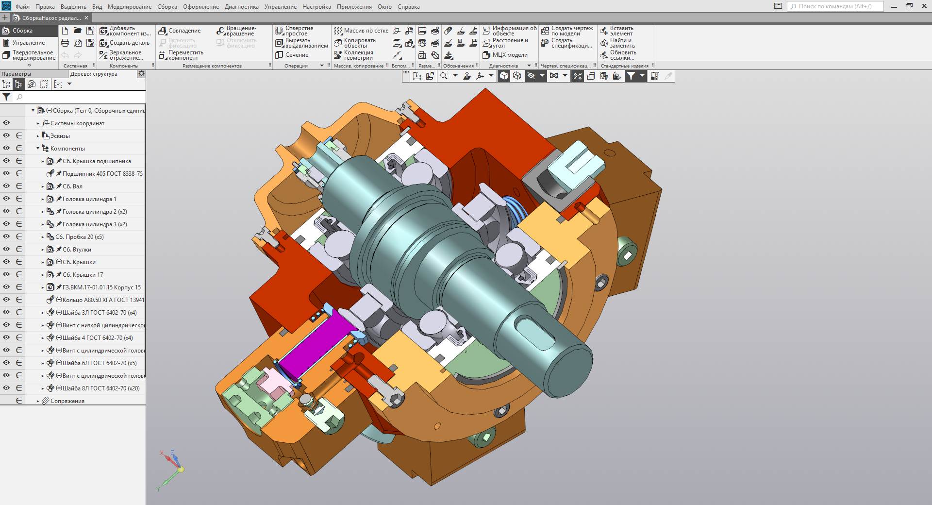The height and width of the screenshot is (505, 932).
Task: Click the Add component from file icon
Action: click(x=104, y=31)
